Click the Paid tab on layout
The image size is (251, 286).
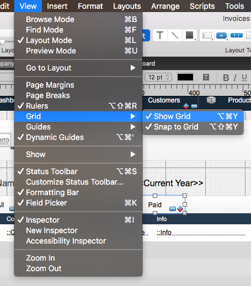pyautogui.click(x=155, y=205)
